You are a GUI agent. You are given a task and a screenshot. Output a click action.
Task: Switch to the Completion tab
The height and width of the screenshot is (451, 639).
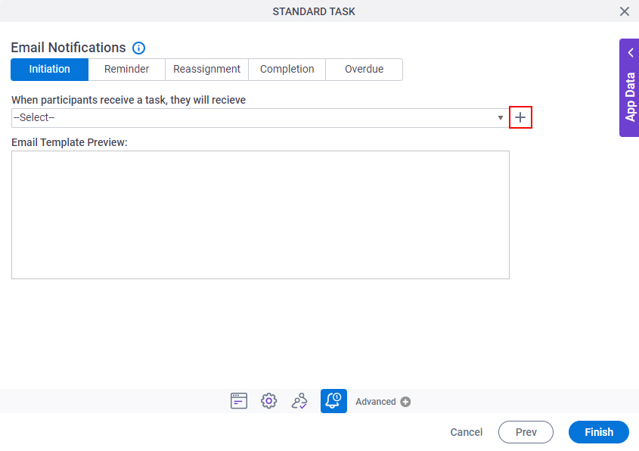pyautogui.click(x=287, y=70)
